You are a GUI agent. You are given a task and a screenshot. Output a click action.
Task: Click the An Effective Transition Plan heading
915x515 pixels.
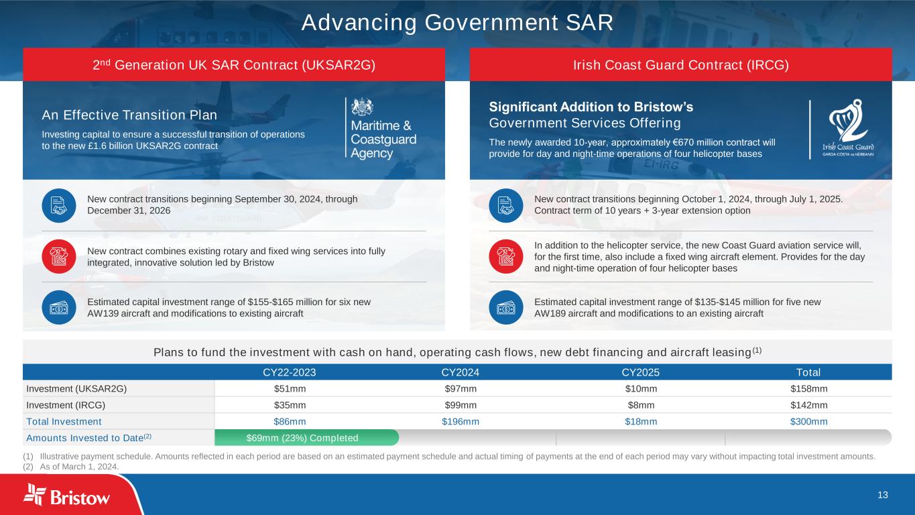129,115
